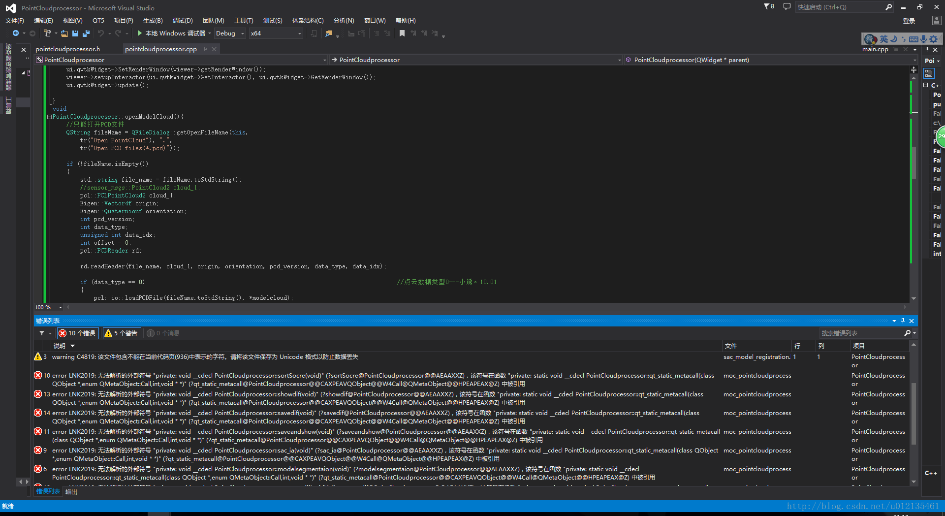Open the feedback speech bubble icon
The width and height of the screenshot is (945, 516).
(787, 7)
